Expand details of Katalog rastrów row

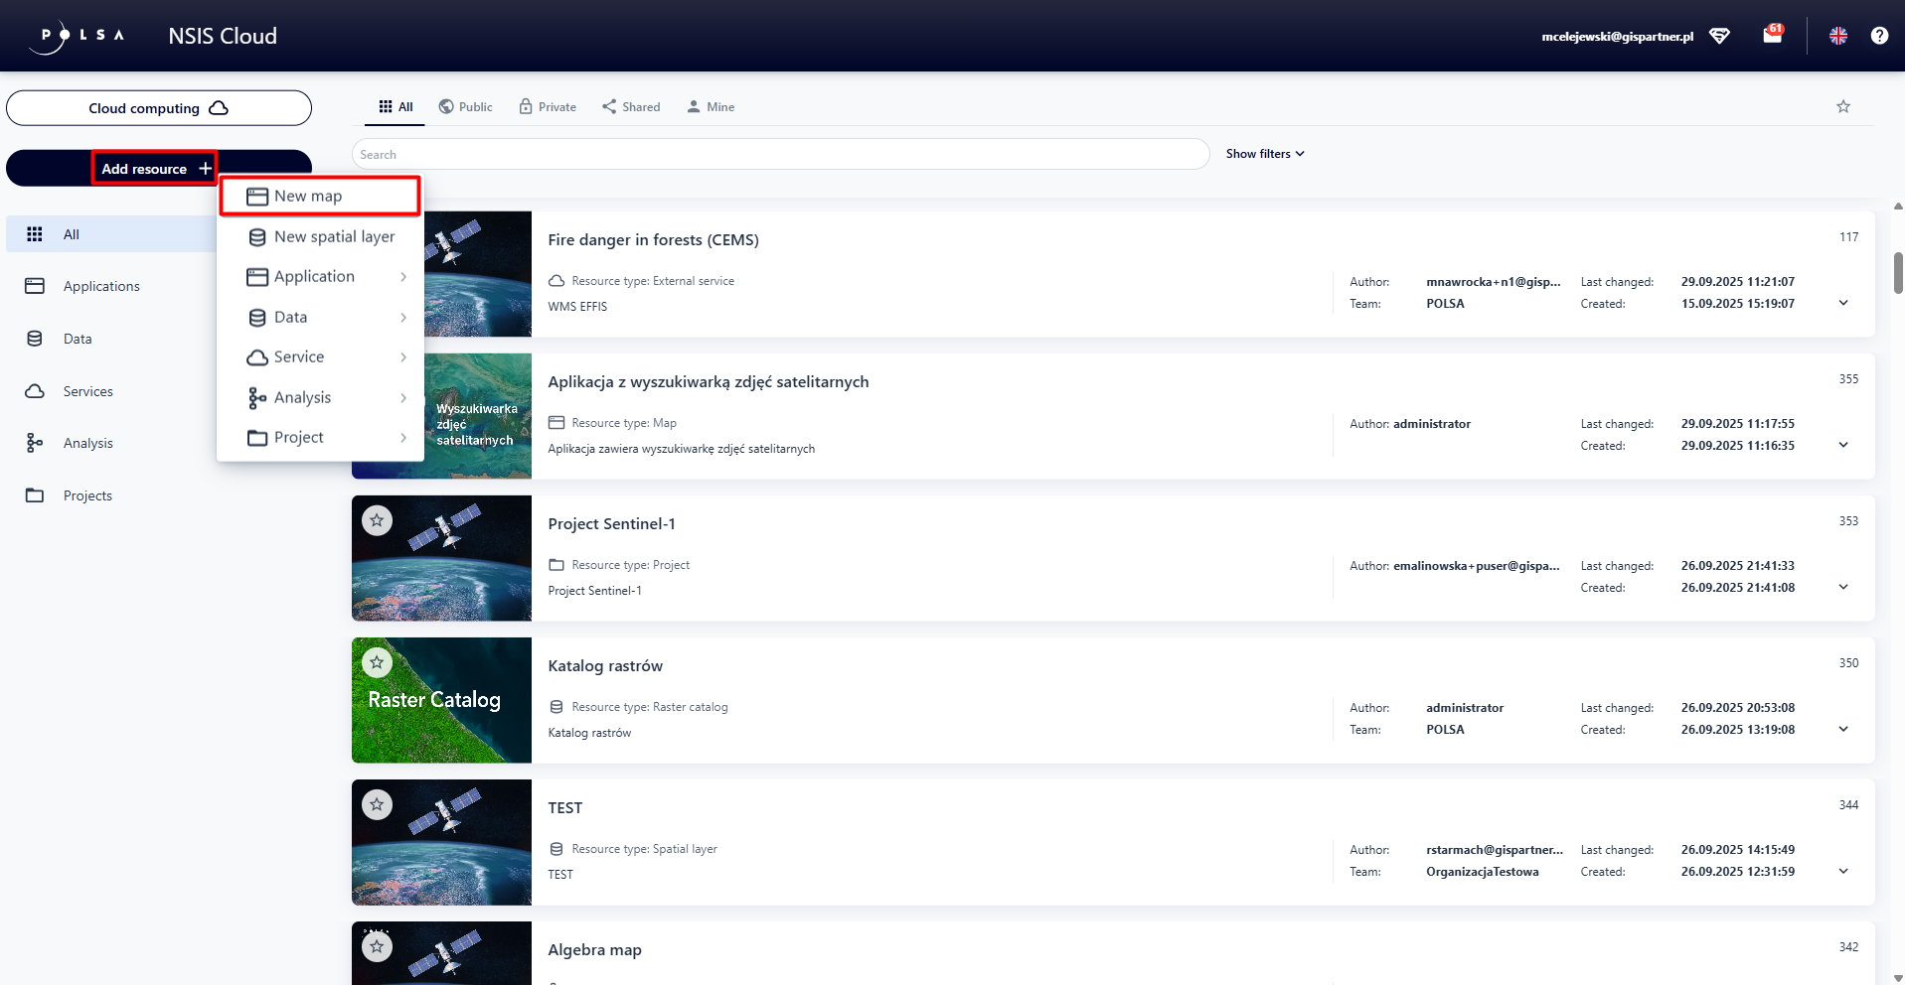1843,729
